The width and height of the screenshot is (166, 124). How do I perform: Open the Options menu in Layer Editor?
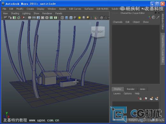click(x=128, y=93)
